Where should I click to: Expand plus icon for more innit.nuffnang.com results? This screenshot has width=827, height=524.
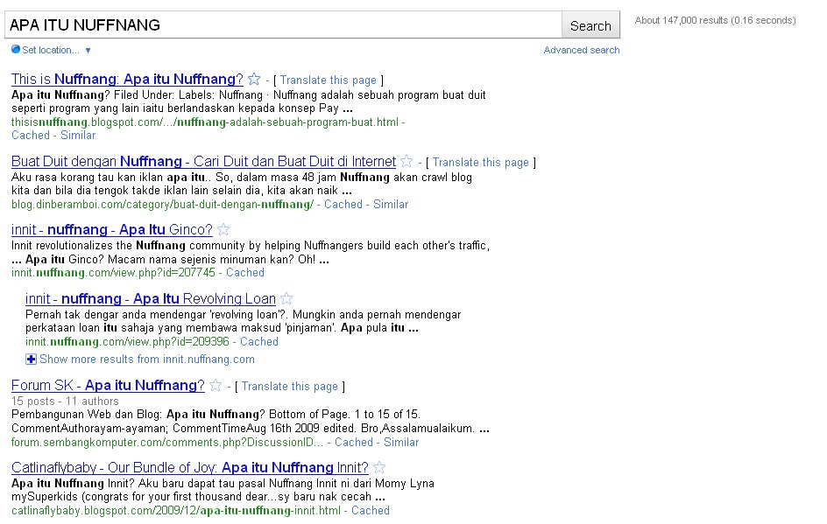tap(32, 360)
